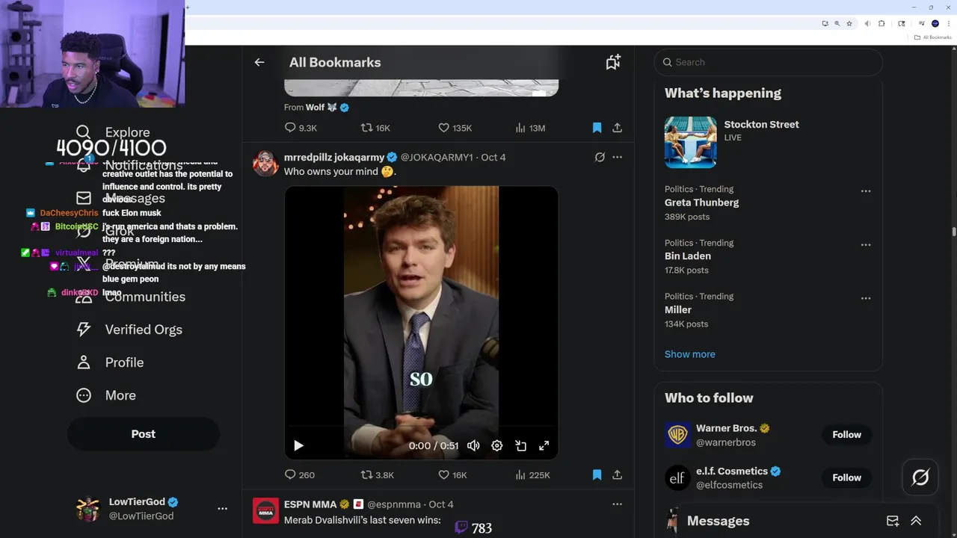Open the Grok floating button
The width and height of the screenshot is (957, 538).
pos(920,477)
